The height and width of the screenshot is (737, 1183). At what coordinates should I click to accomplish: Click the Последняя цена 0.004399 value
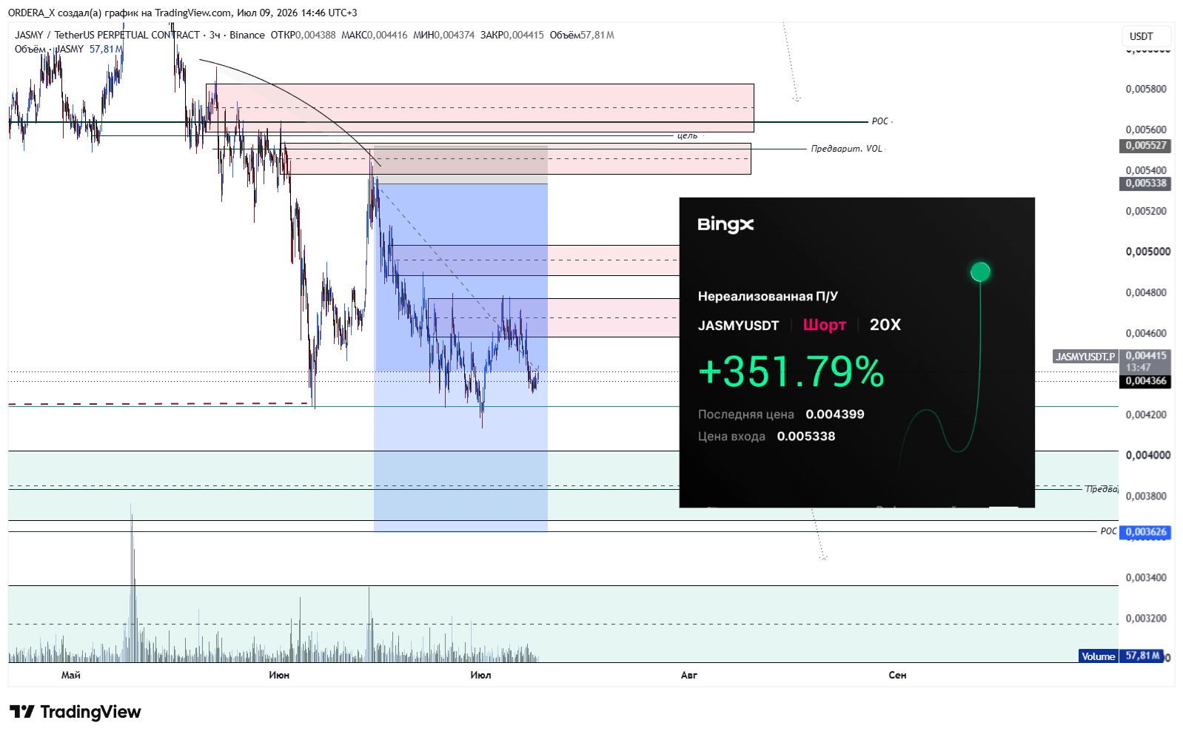(x=835, y=414)
